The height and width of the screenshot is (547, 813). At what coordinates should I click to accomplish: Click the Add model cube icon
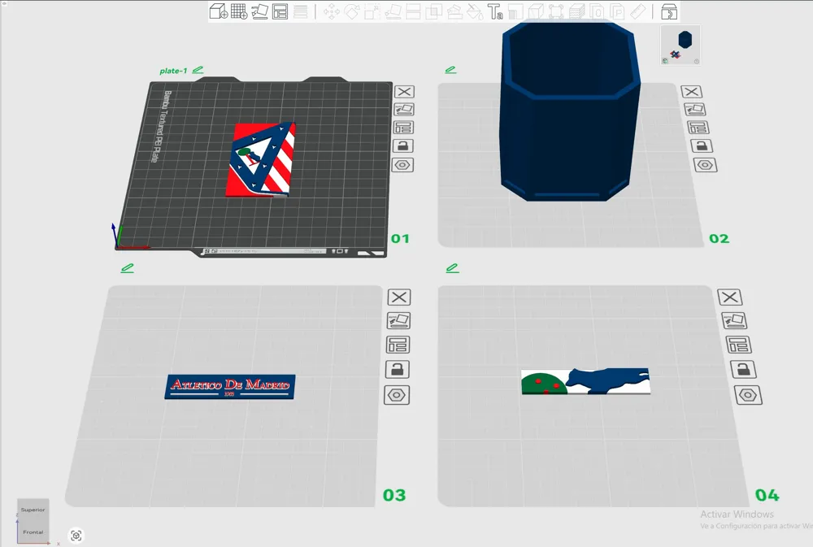point(219,11)
